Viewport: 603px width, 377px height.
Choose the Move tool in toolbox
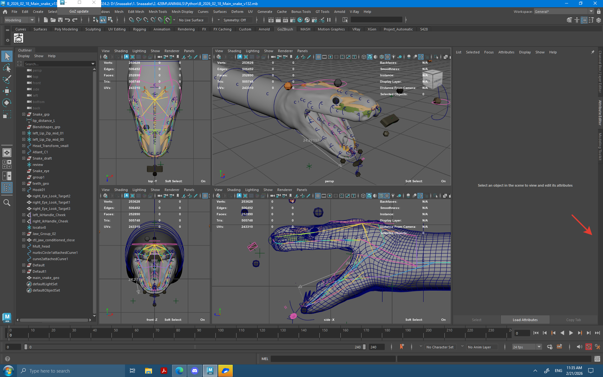(x=7, y=91)
